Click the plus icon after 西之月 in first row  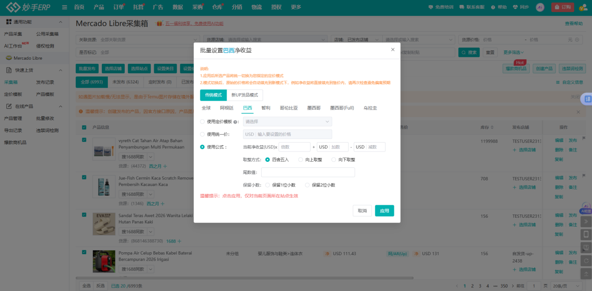tap(165, 166)
